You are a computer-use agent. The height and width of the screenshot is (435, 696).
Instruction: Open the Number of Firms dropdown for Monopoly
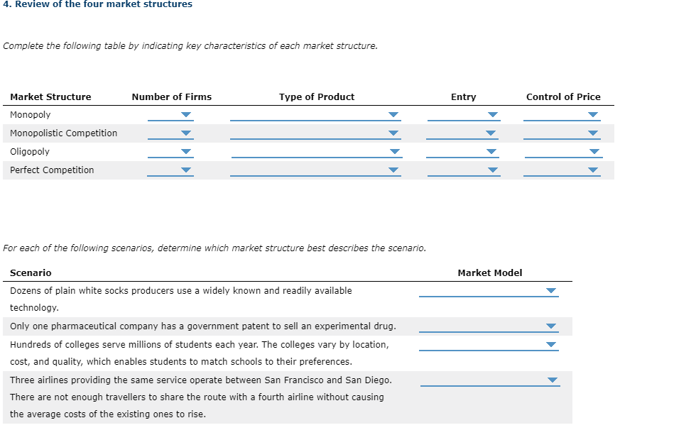pyautogui.click(x=185, y=114)
